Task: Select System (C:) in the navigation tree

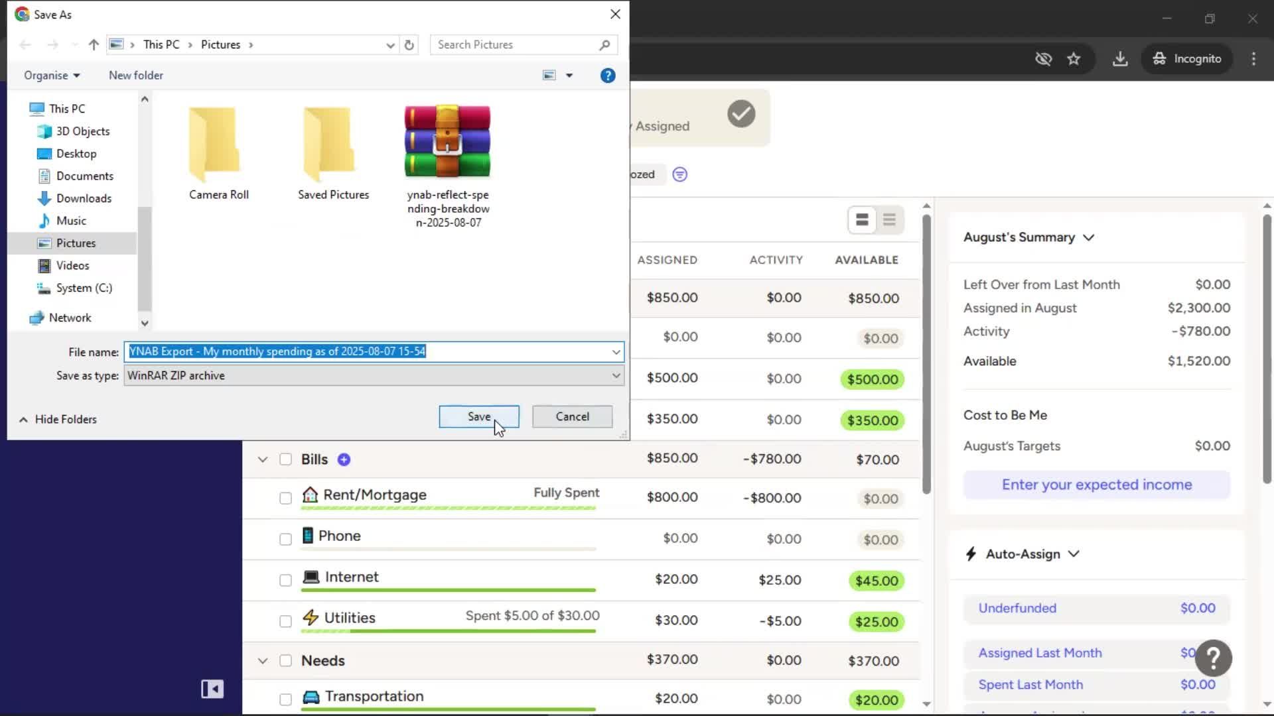Action: (84, 288)
